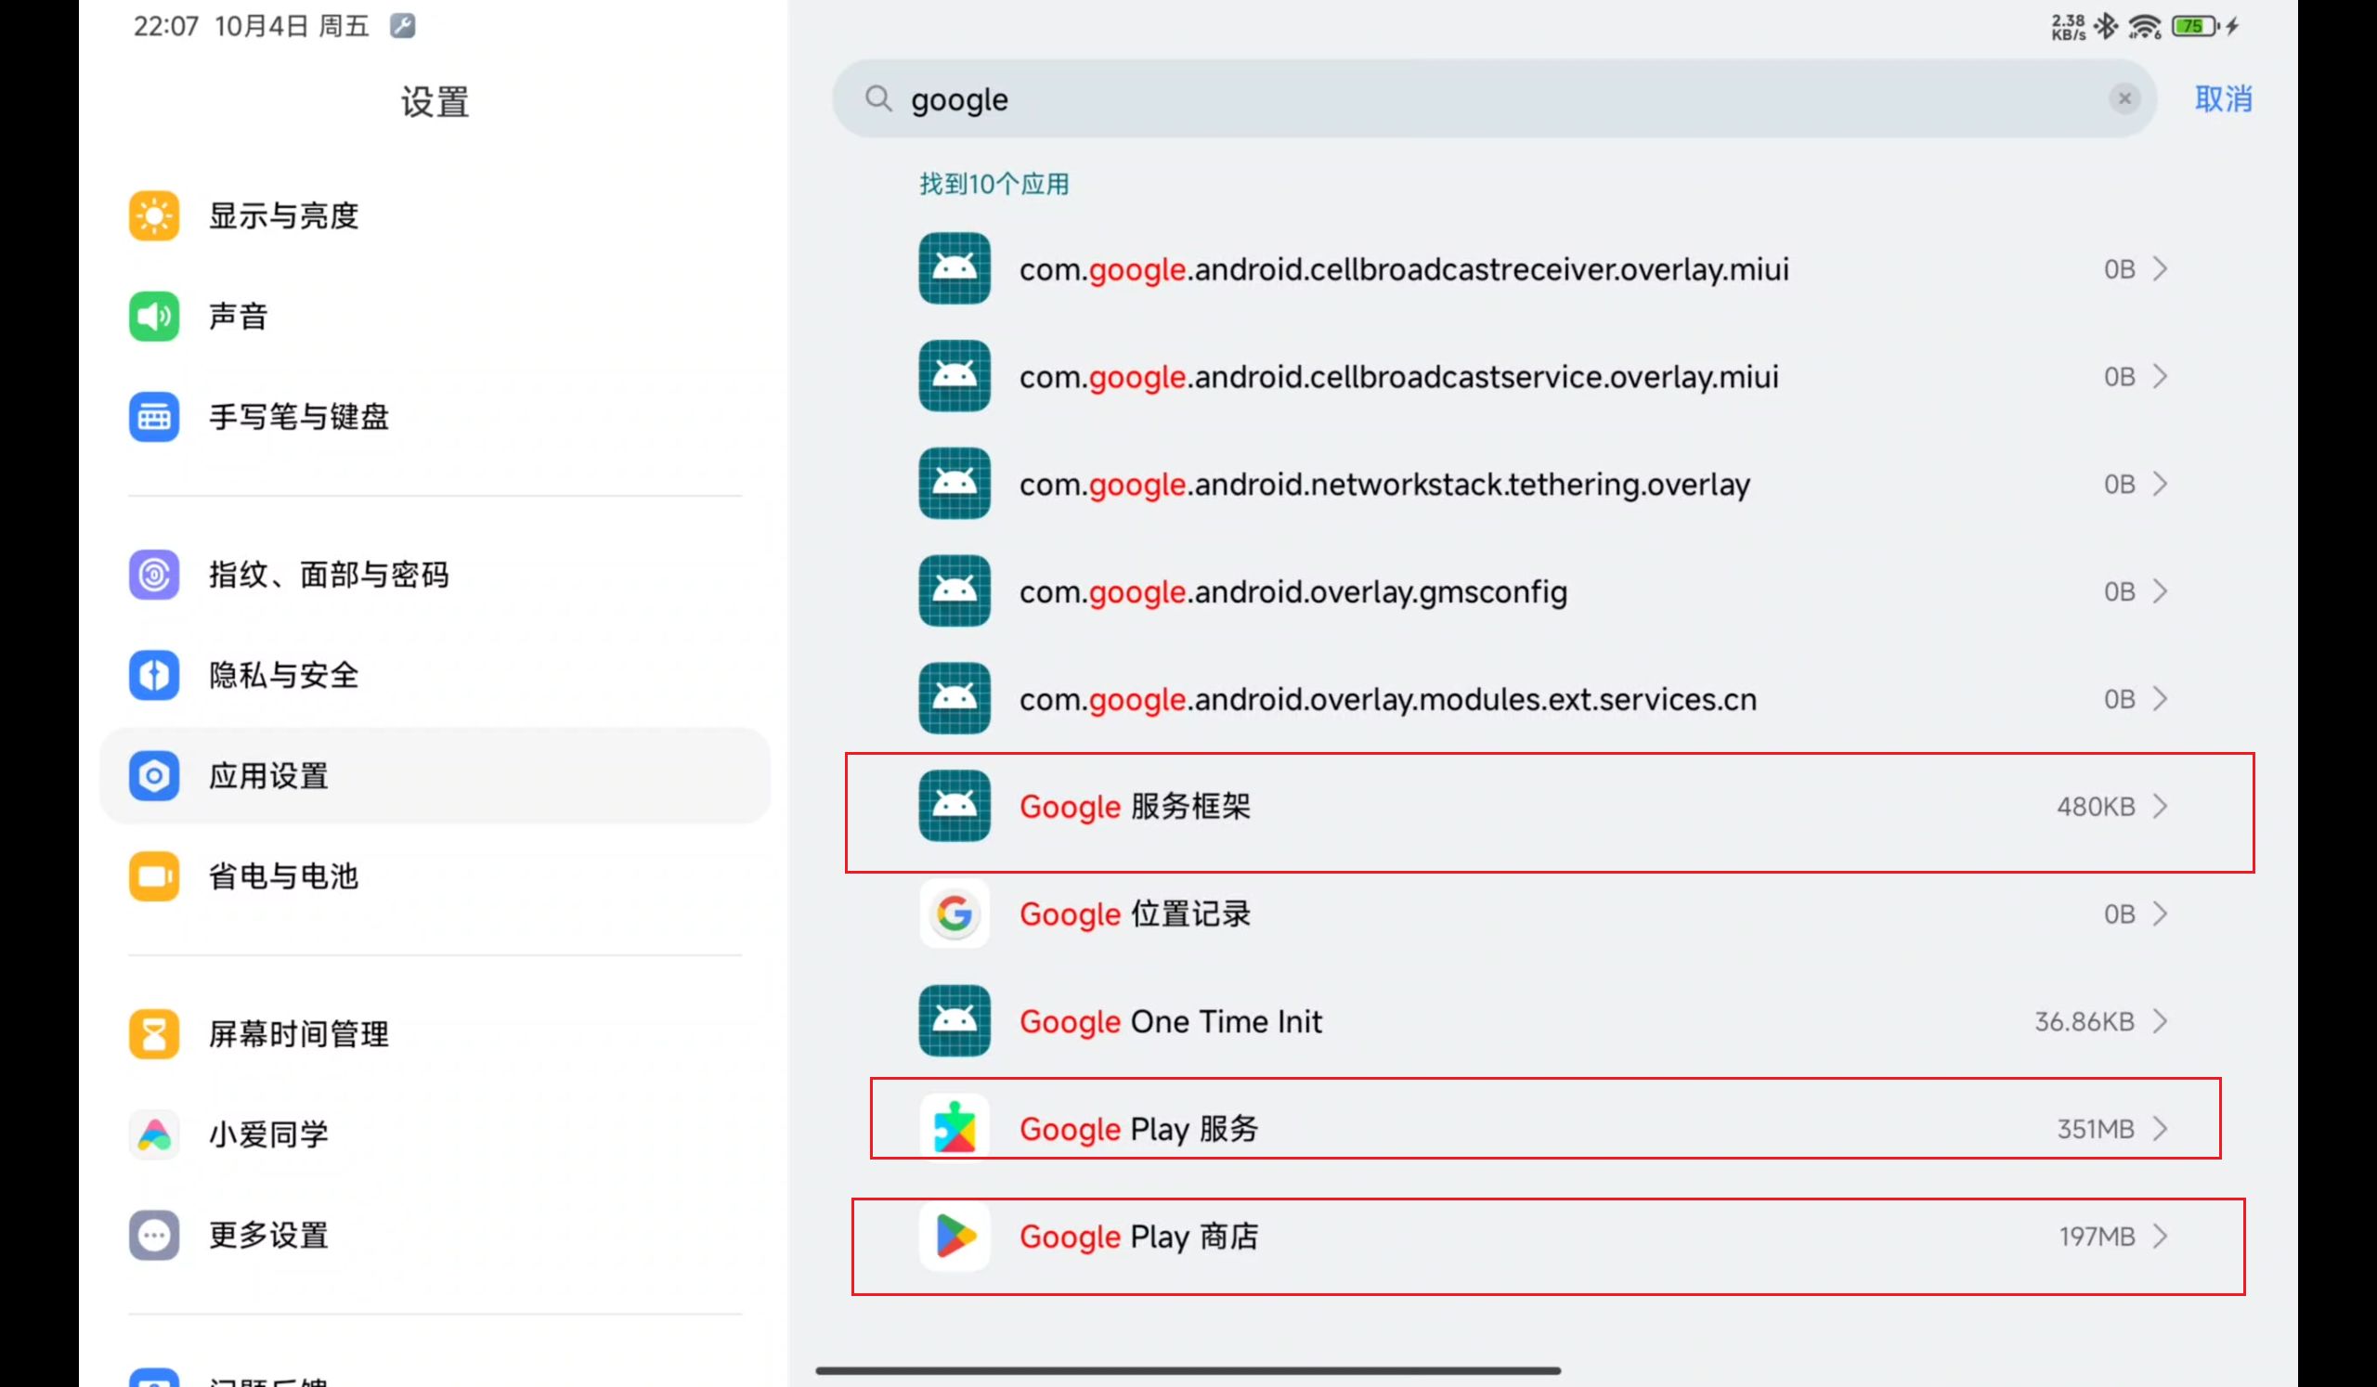Open com.google.android.networkstack.tethering.overlay entry
Image resolution: width=2377 pixels, height=1387 pixels.
tap(1543, 484)
